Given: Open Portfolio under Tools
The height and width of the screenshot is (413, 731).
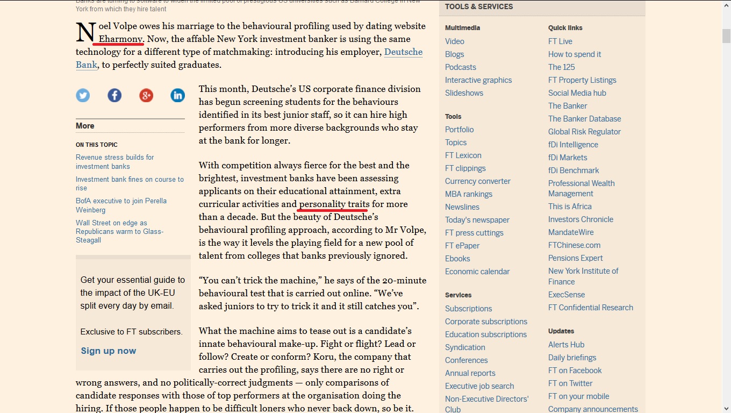Looking at the screenshot, I should [x=460, y=130].
